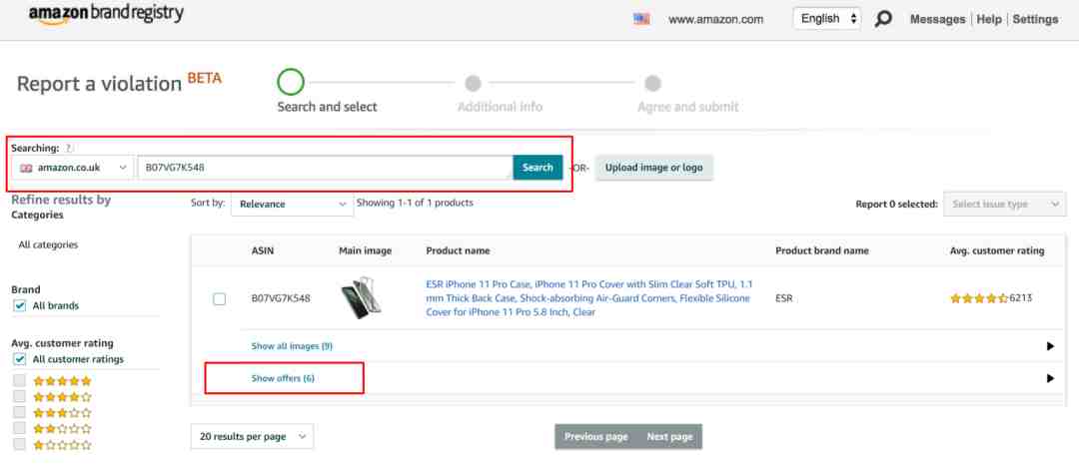The width and height of the screenshot is (1079, 465).
Task: Open the Sort by Relevance dropdown
Action: [293, 204]
